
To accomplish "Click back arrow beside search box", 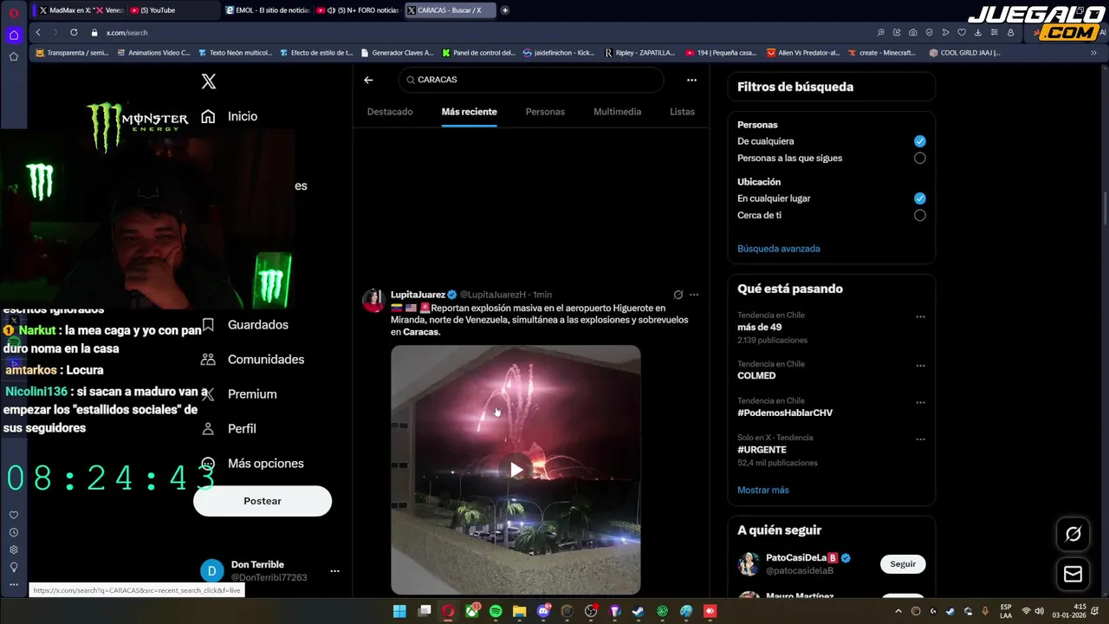I will click(x=368, y=80).
